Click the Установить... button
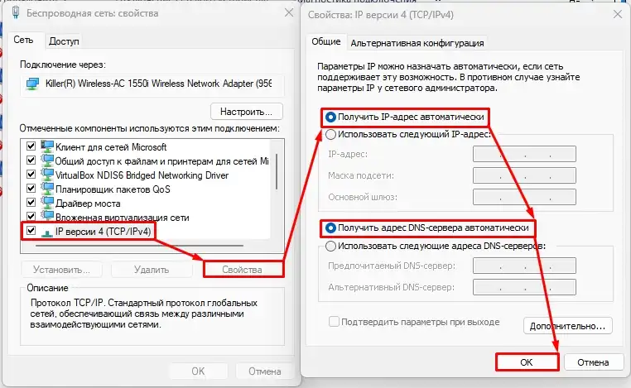The image size is (631, 388). click(x=61, y=270)
